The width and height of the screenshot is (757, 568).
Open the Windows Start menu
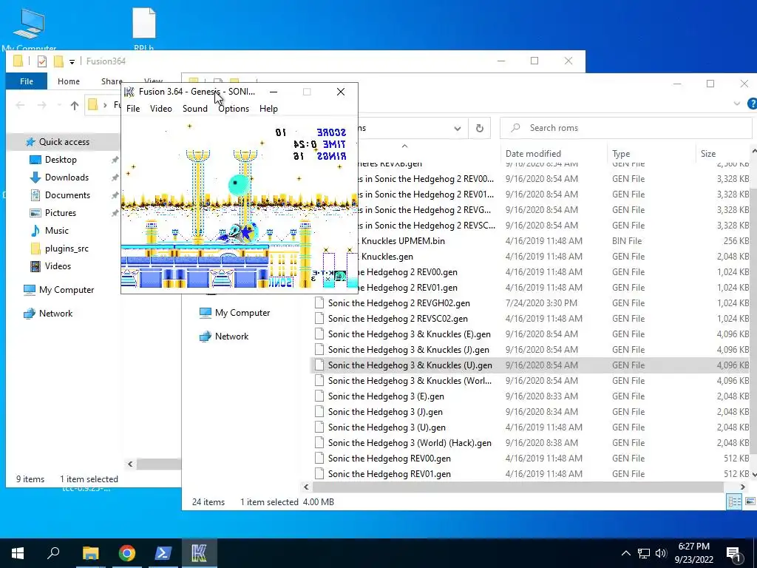(x=18, y=553)
